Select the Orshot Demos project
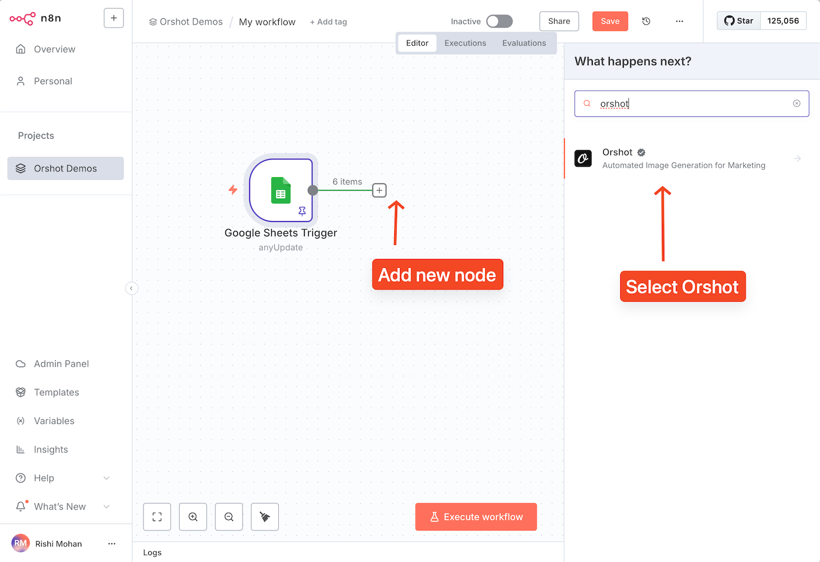820x562 pixels. 66,168
